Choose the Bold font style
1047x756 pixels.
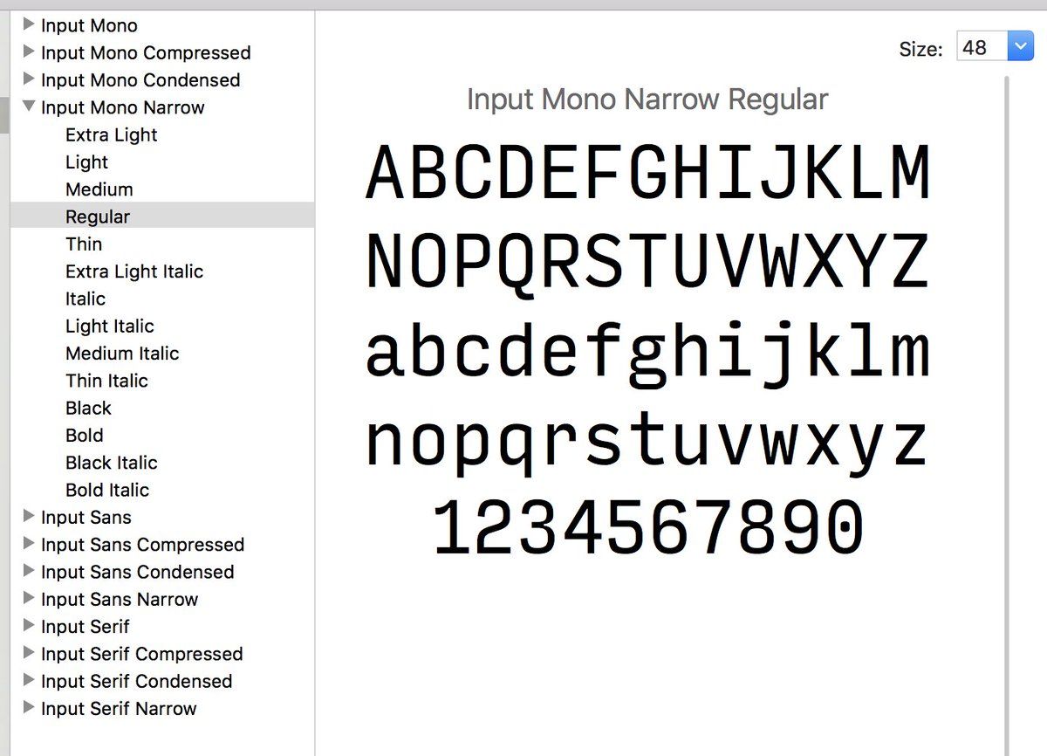pyautogui.click(x=84, y=436)
